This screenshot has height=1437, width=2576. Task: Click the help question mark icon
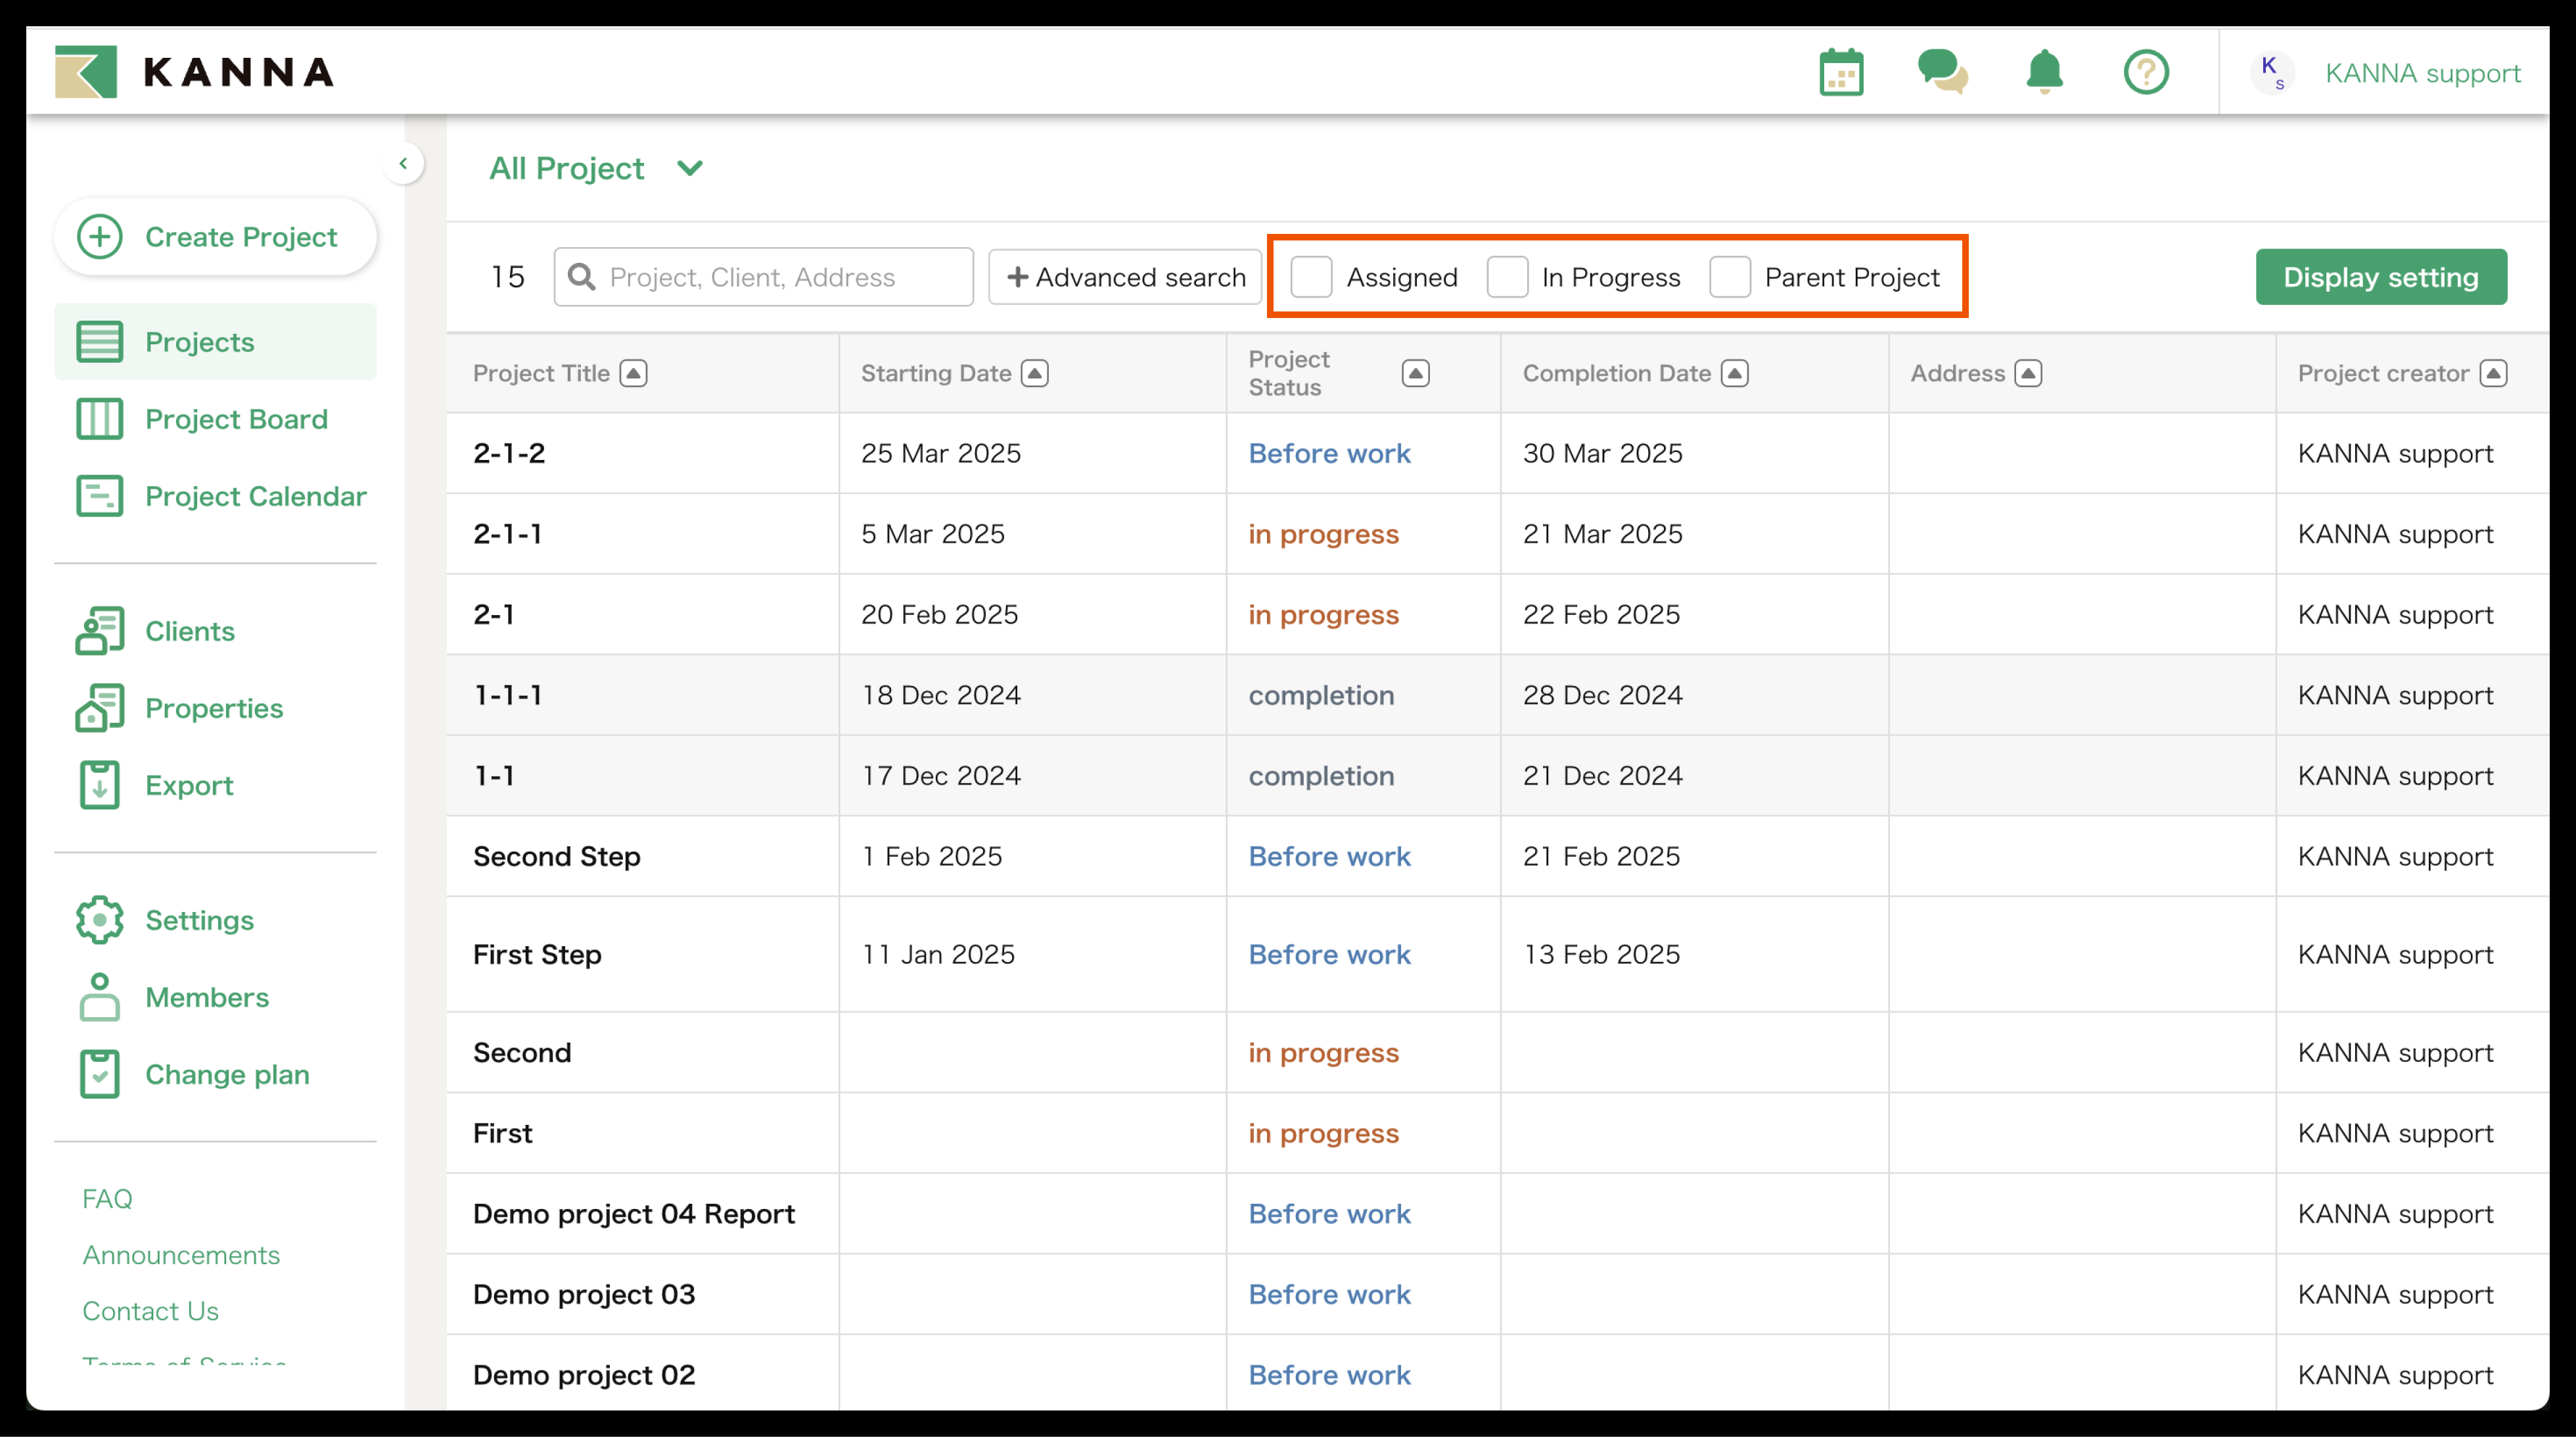coord(2145,73)
